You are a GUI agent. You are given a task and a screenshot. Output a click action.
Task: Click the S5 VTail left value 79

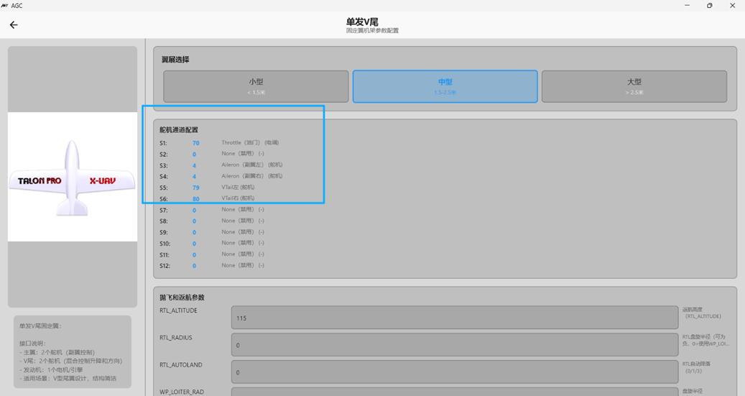click(x=195, y=188)
